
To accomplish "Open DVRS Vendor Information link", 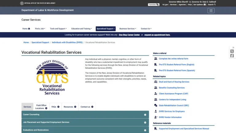I will coord(170,117).
